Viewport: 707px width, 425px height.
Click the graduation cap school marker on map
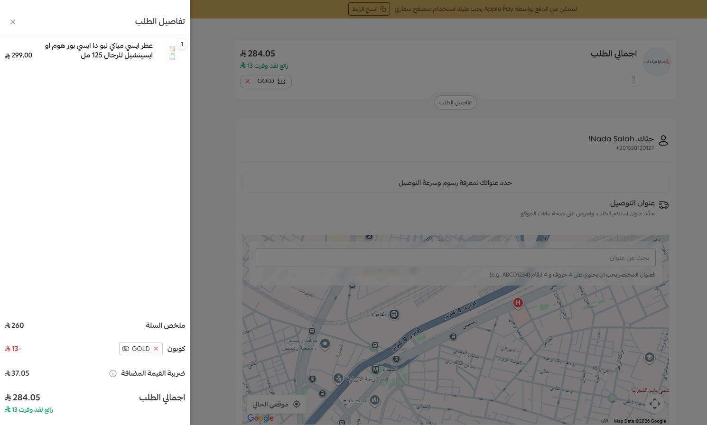click(650, 358)
